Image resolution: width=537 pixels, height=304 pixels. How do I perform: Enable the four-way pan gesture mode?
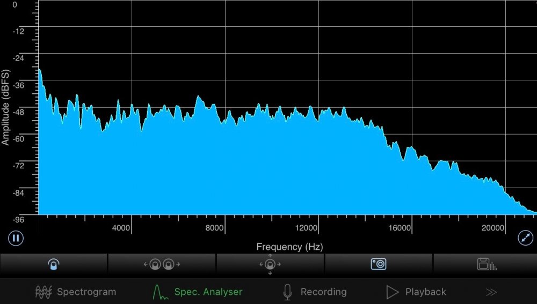coord(270,264)
